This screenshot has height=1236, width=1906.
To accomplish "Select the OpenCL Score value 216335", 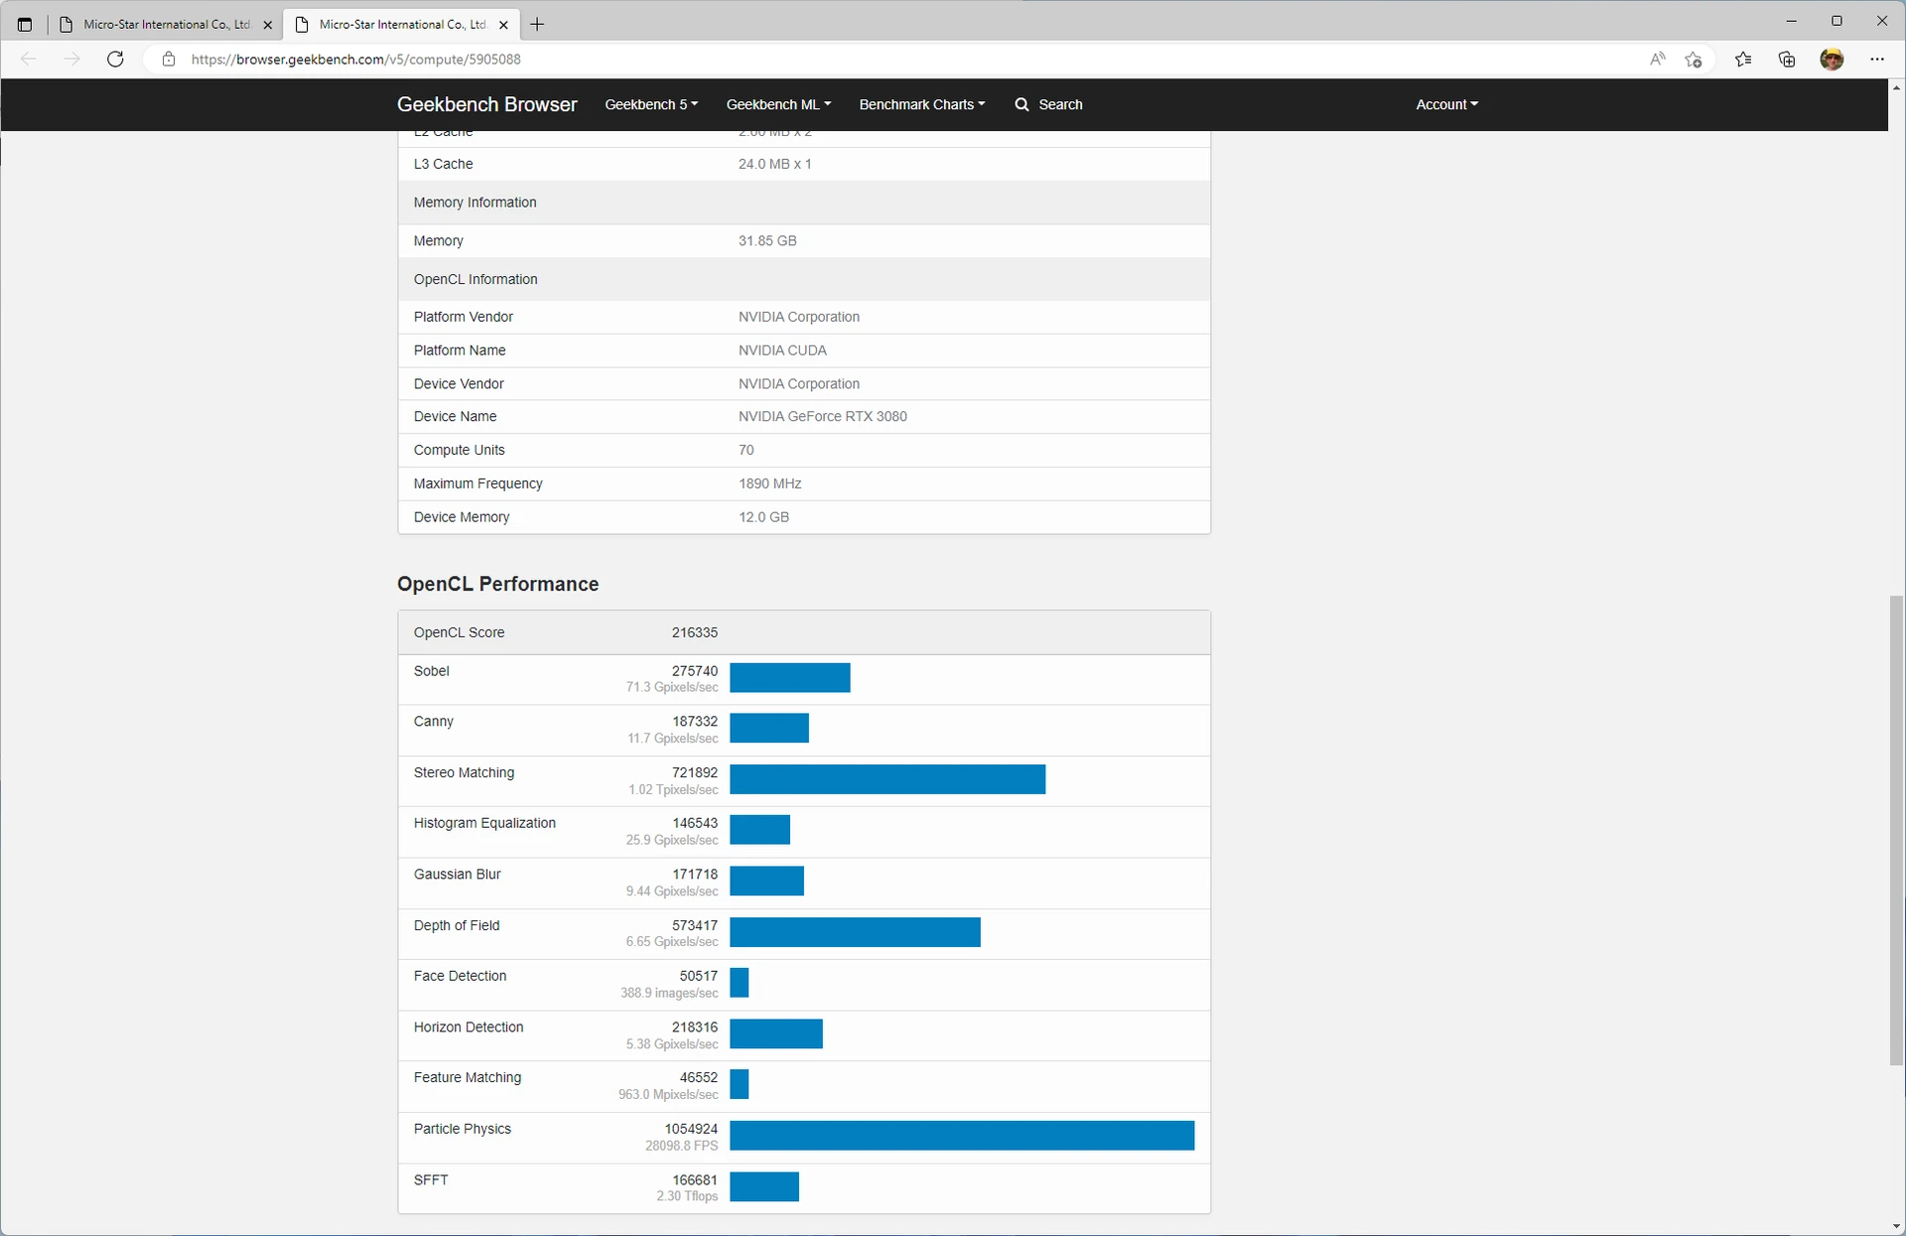I will pyautogui.click(x=694, y=632).
